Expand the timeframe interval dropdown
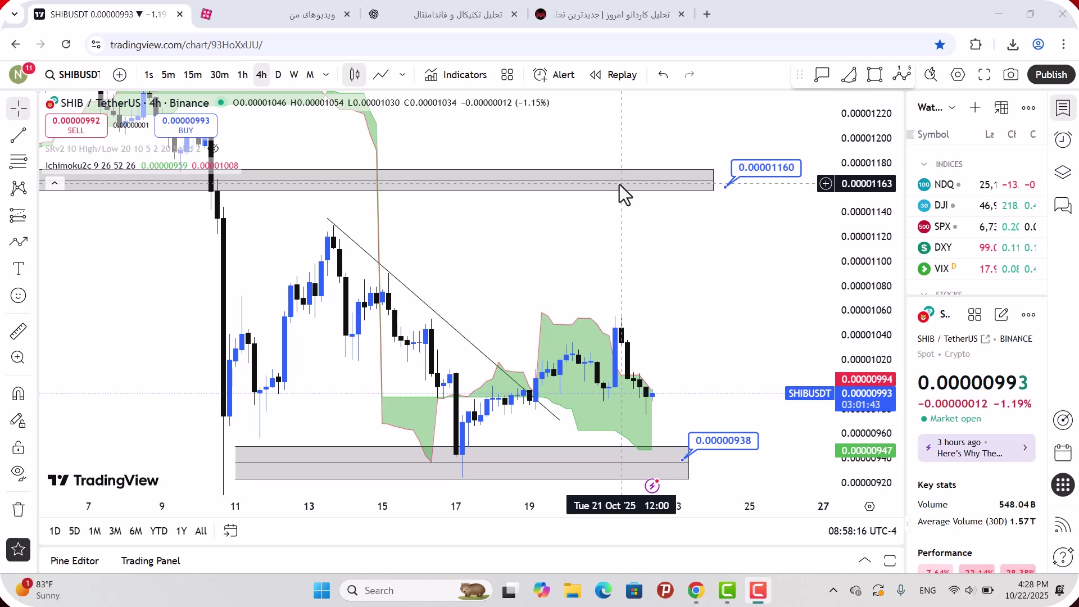Viewport: 1079px width, 607px height. pos(326,75)
